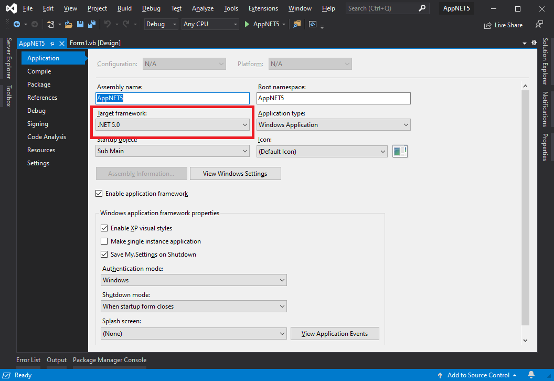Image resolution: width=554 pixels, height=381 pixels.
Task: Save the current file with disk icon
Action: [x=80, y=24]
